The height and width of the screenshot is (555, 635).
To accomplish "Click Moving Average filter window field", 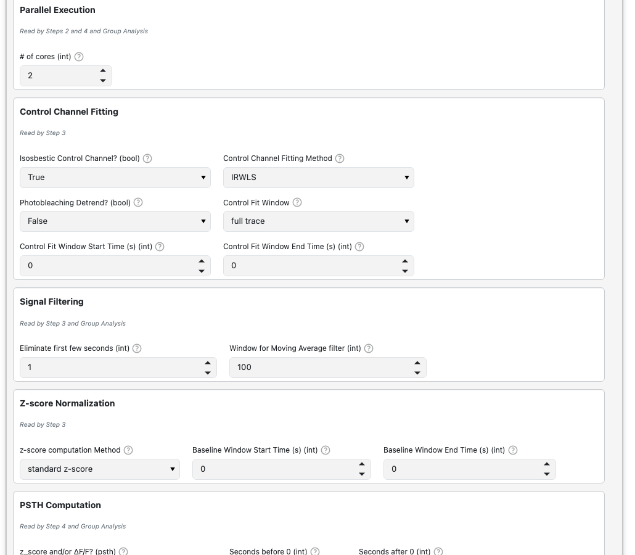I will tap(327, 368).
